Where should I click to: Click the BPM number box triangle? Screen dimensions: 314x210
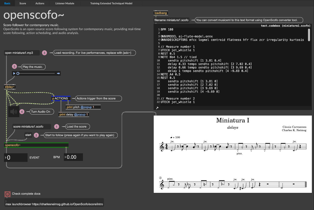pos(65,157)
